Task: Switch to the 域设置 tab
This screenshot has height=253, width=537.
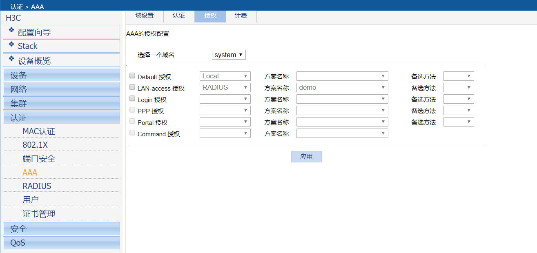Action: point(145,16)
